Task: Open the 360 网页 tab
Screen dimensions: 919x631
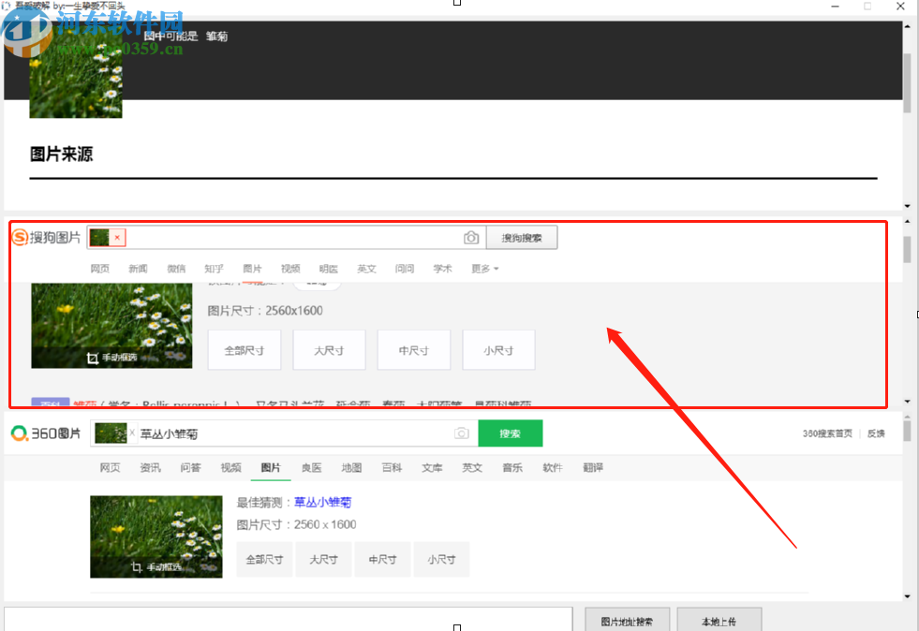Action: 110,467
